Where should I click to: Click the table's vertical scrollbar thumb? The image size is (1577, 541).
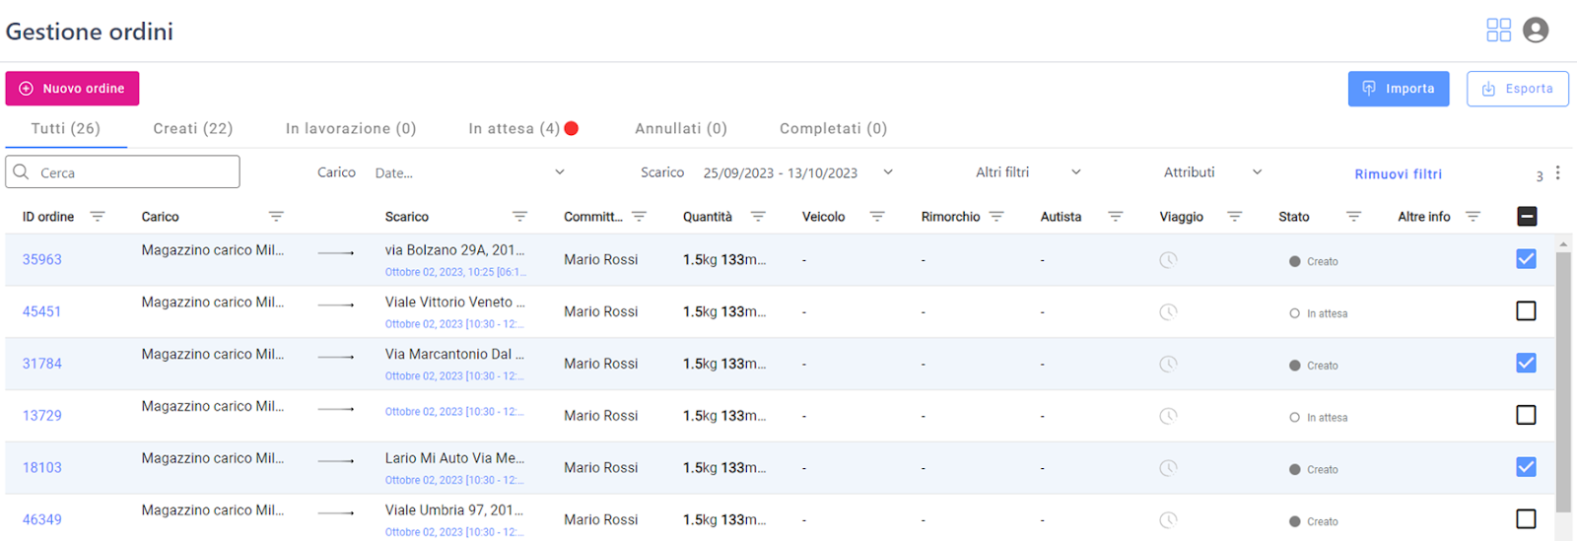coord(1563,381)
